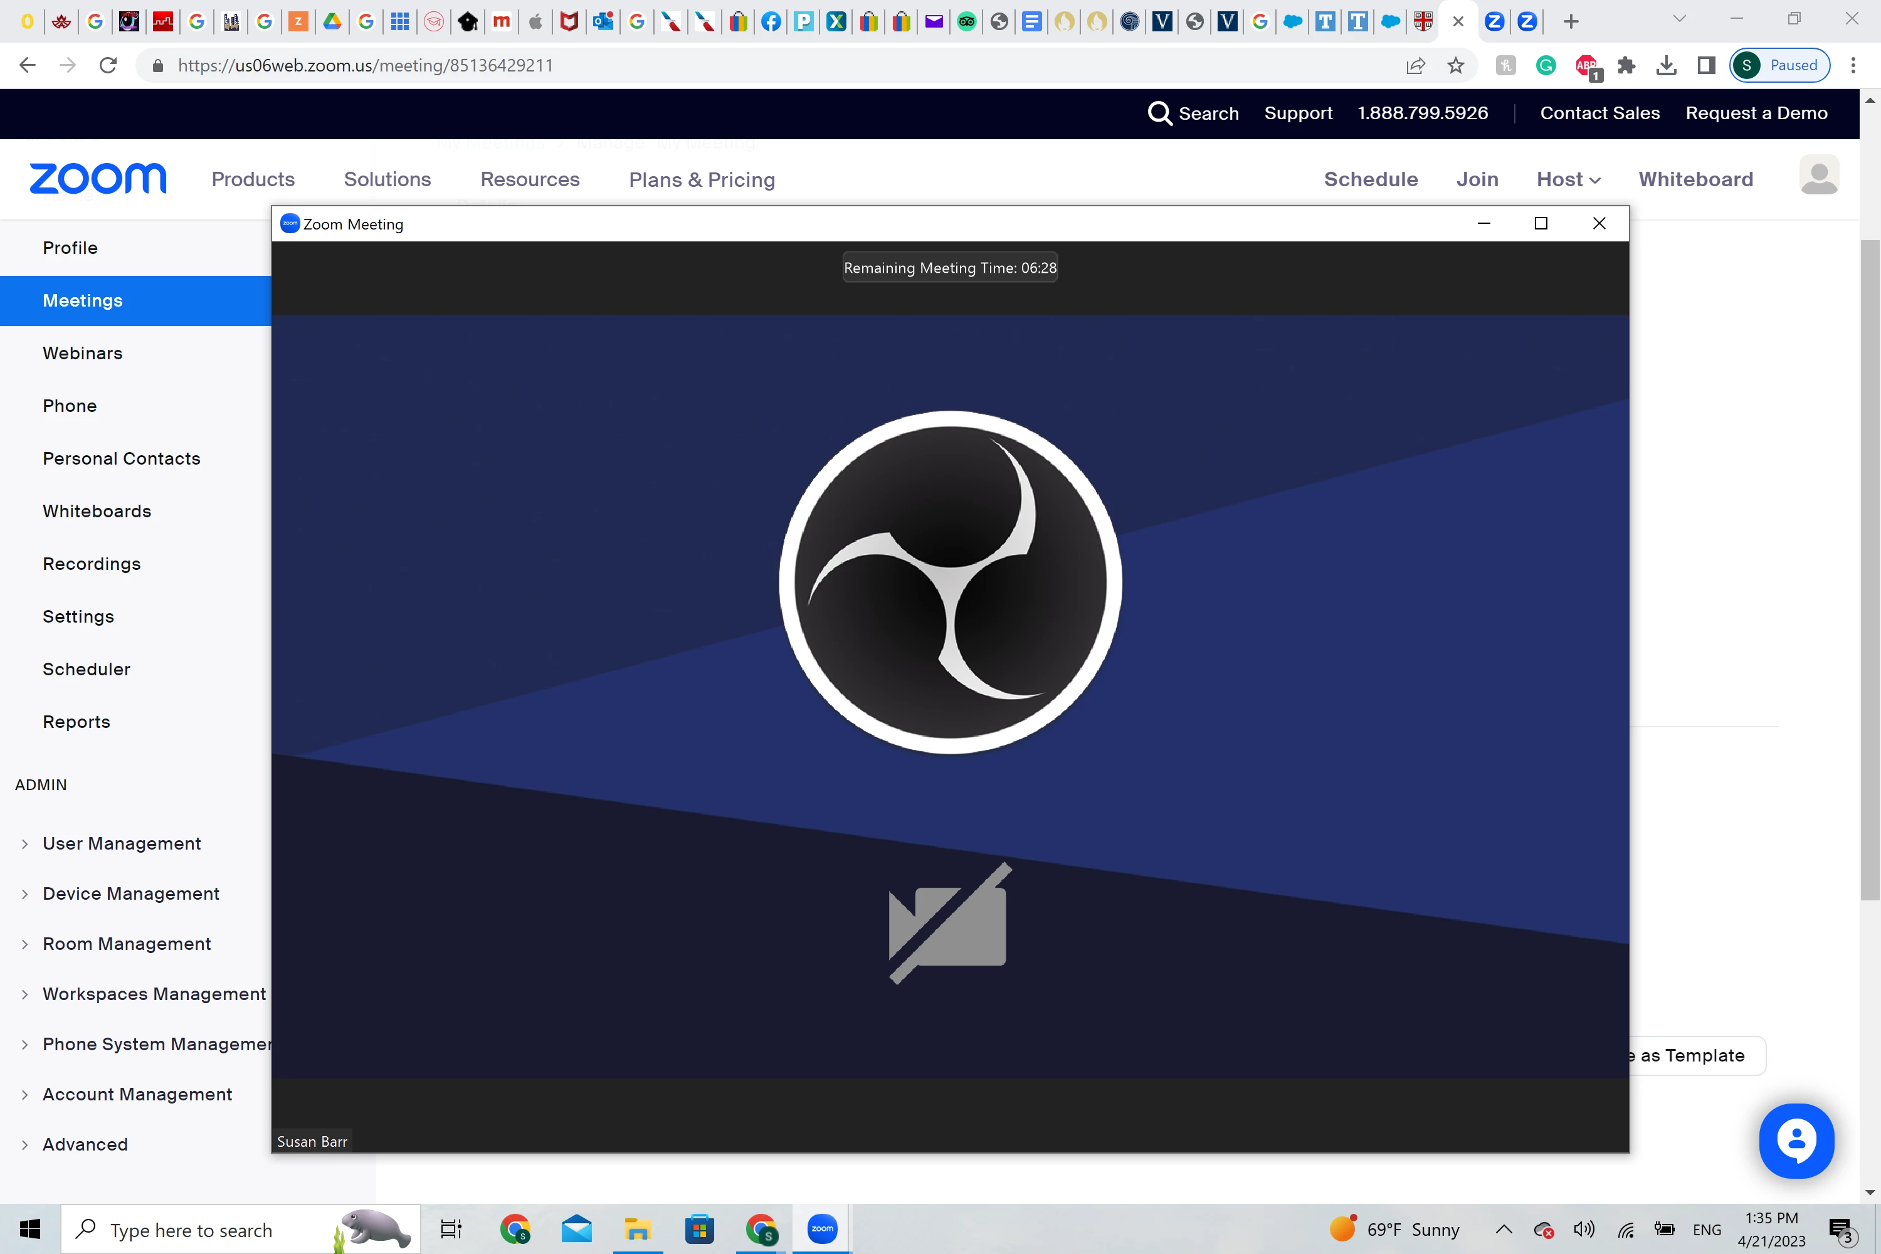Open the Chrome downloads icon

1666,66
